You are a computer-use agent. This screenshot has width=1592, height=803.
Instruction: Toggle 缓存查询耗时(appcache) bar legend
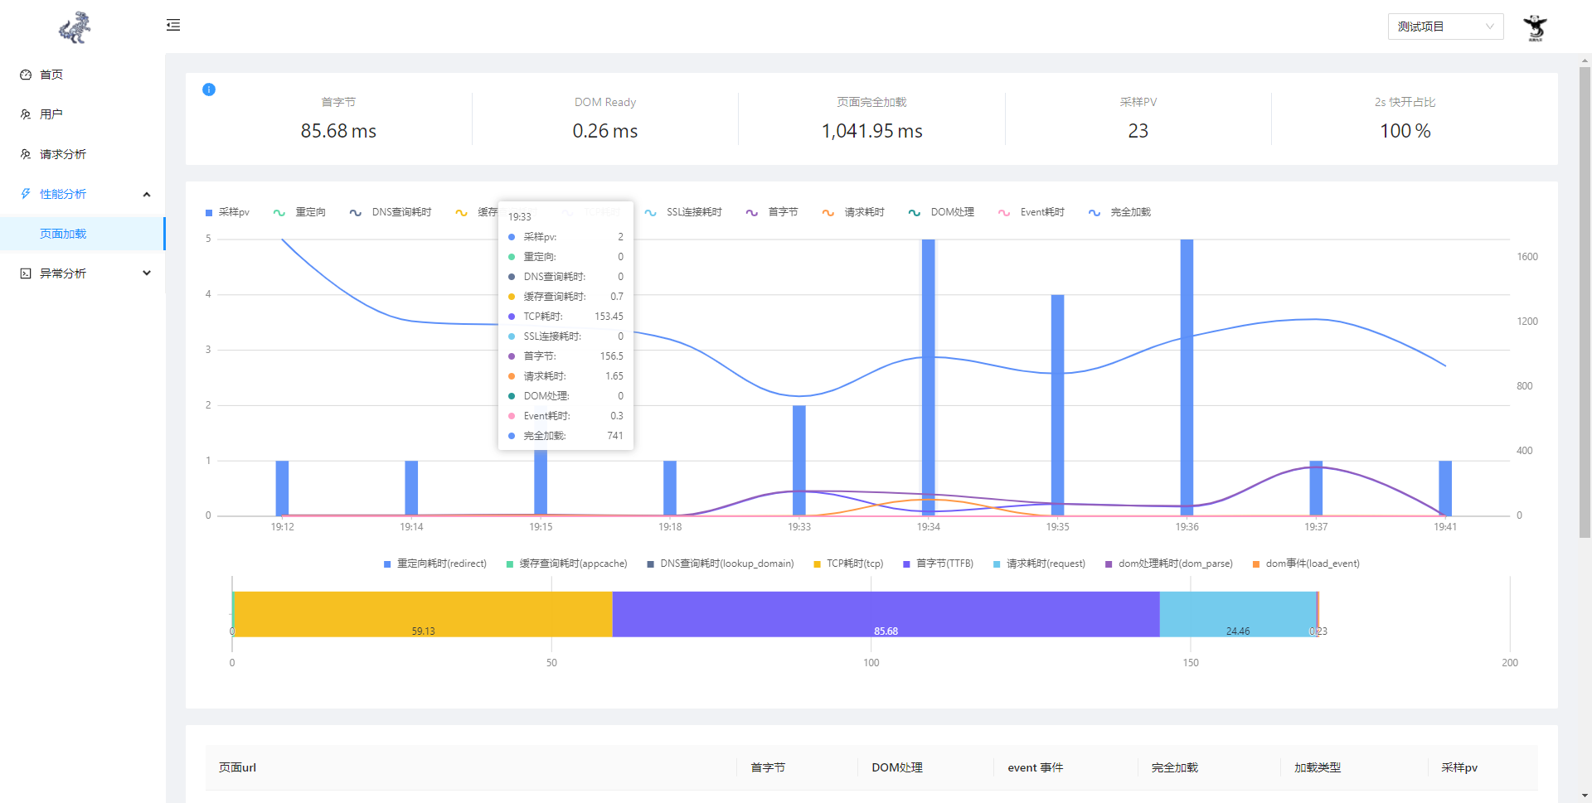pyautogui.click(x=567, y=564)
